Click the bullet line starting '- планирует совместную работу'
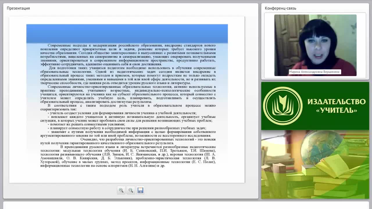The height and width of the screenshot is (209, 372). click(127, 128)
